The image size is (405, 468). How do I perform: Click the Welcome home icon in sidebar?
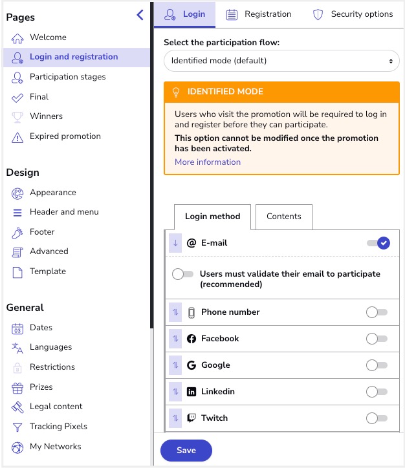pyautogui.click(x=17, y=37)
